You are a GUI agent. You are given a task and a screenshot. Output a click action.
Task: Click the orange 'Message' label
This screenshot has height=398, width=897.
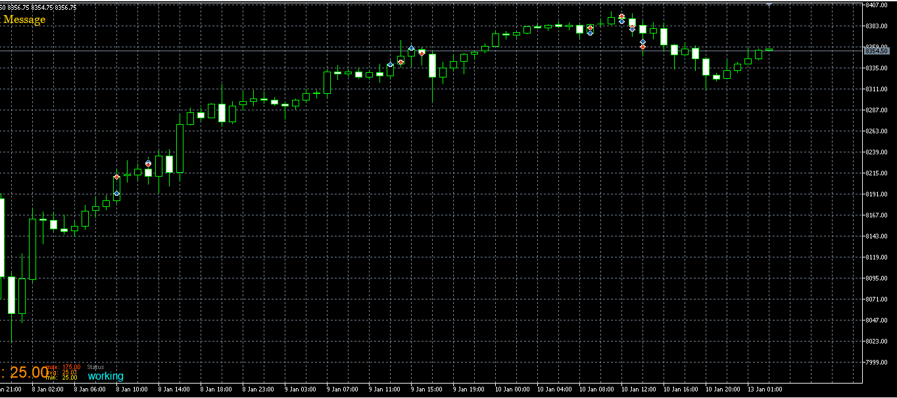pos(24,20)
